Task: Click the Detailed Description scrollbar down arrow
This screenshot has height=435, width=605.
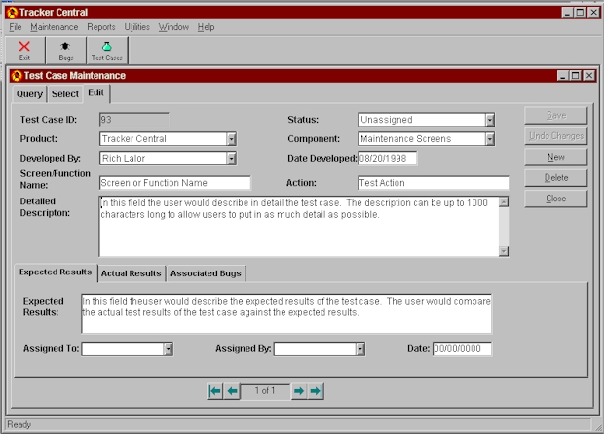Action: click(504, 251)
